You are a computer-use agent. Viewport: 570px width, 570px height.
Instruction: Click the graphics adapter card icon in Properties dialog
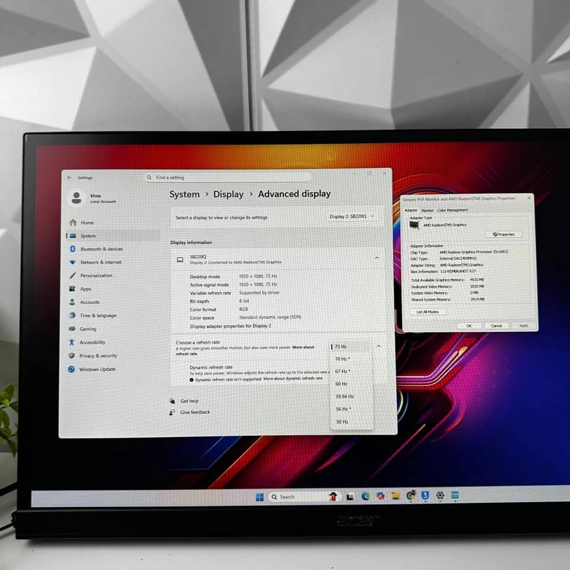(414, 225)
